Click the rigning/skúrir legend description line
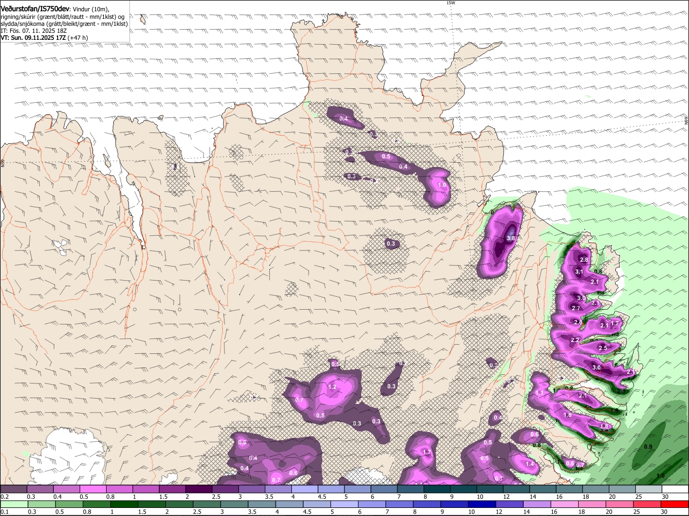Screen dimensions: 689x516 coord(62,17)
